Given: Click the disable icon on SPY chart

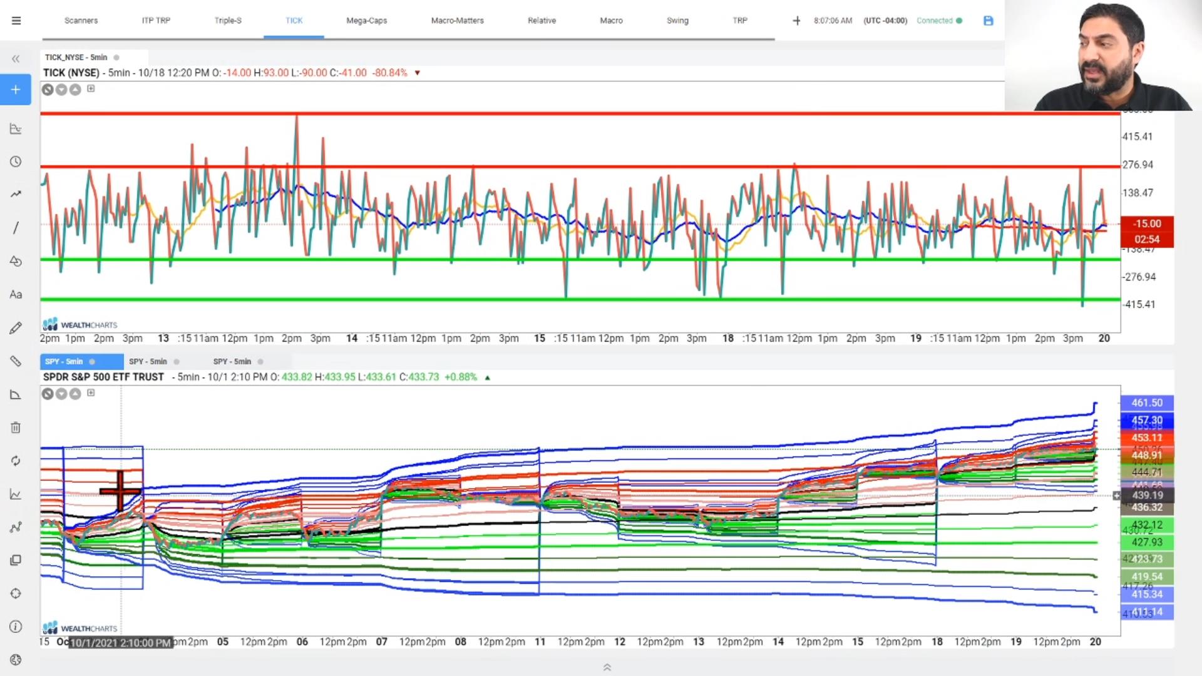Looking at the screenshot, I should 48,394.
